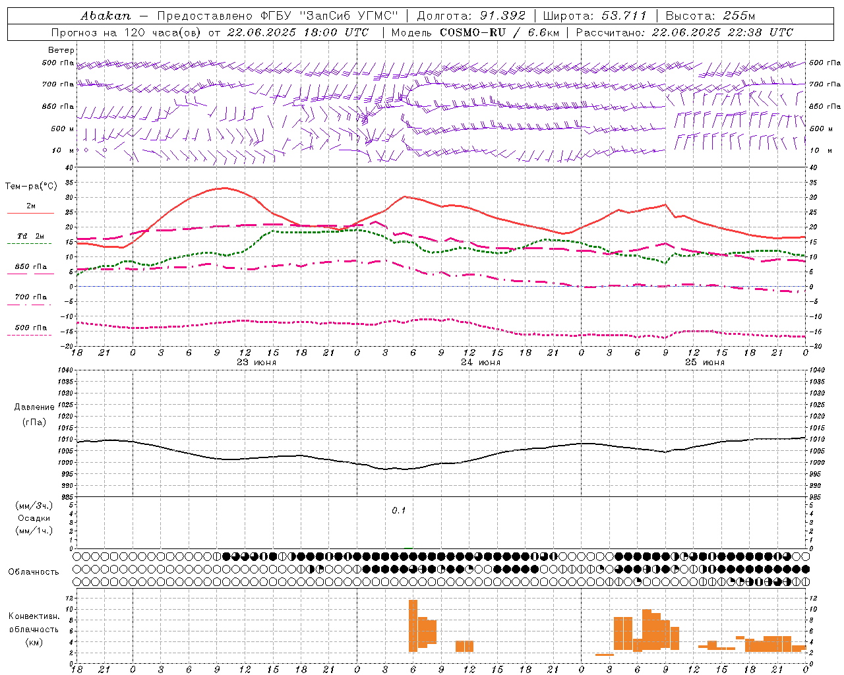844x675 pixels.
Task: Click the "700 гПа" temperature legend entry
Action: click(30, 297)
